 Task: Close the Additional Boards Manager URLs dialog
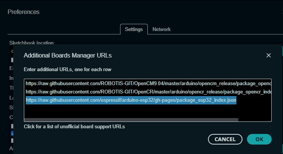pos(269,55)
